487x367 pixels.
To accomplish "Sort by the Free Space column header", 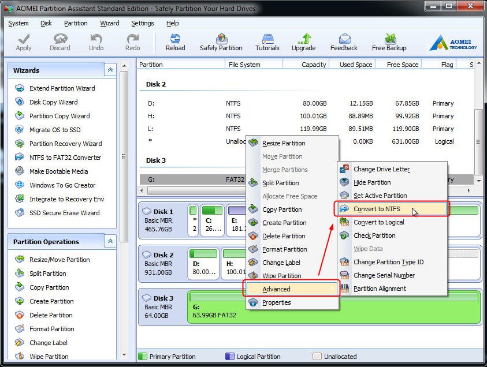I will point(399,65).
